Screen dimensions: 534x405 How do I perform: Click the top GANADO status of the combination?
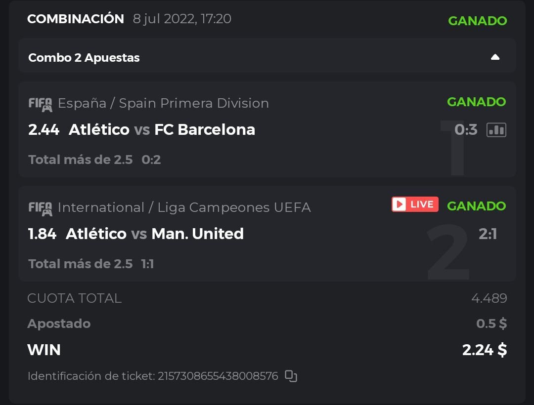(477, 21)
